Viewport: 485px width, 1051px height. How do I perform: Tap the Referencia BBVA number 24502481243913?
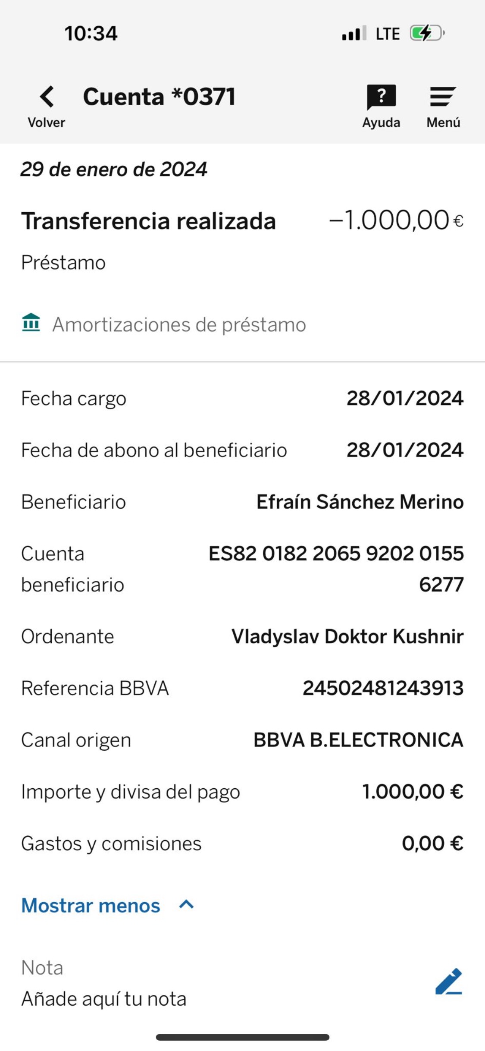pyautogui.click(x=383, y=688)
